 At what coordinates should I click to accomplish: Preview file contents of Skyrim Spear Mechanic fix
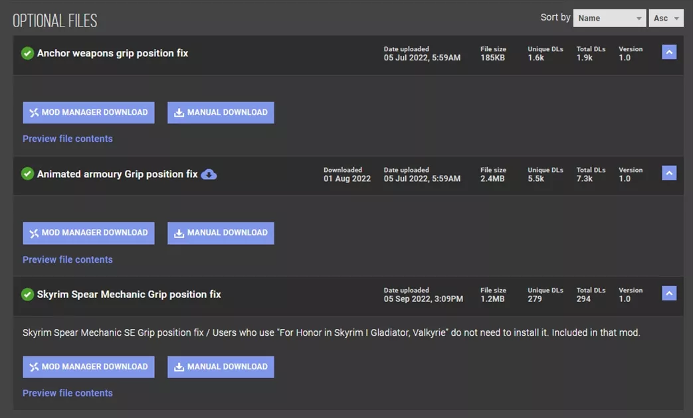click(68, 393)
